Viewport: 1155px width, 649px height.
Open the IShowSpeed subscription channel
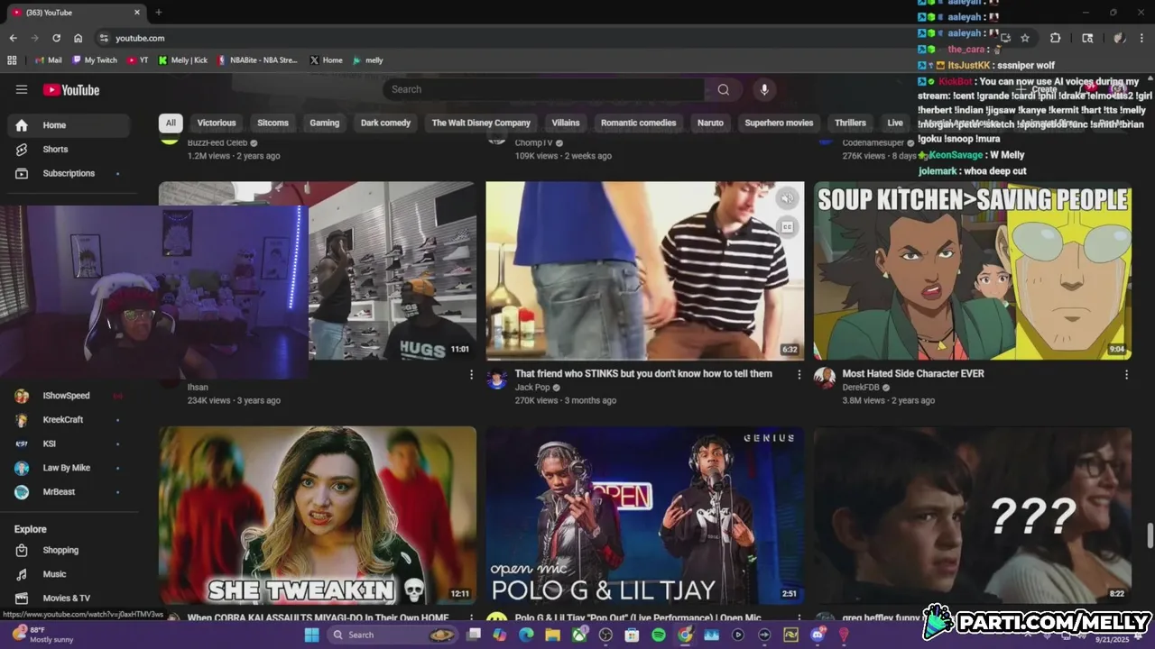(69, 396)
